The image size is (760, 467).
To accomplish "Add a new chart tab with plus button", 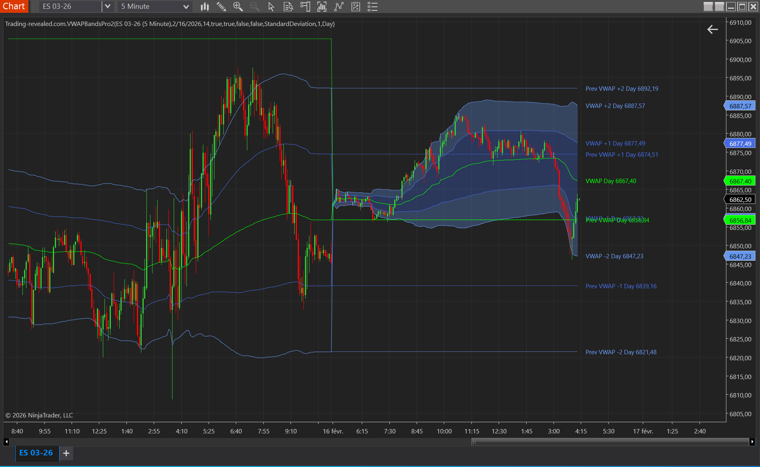I will tap(66, 453).
